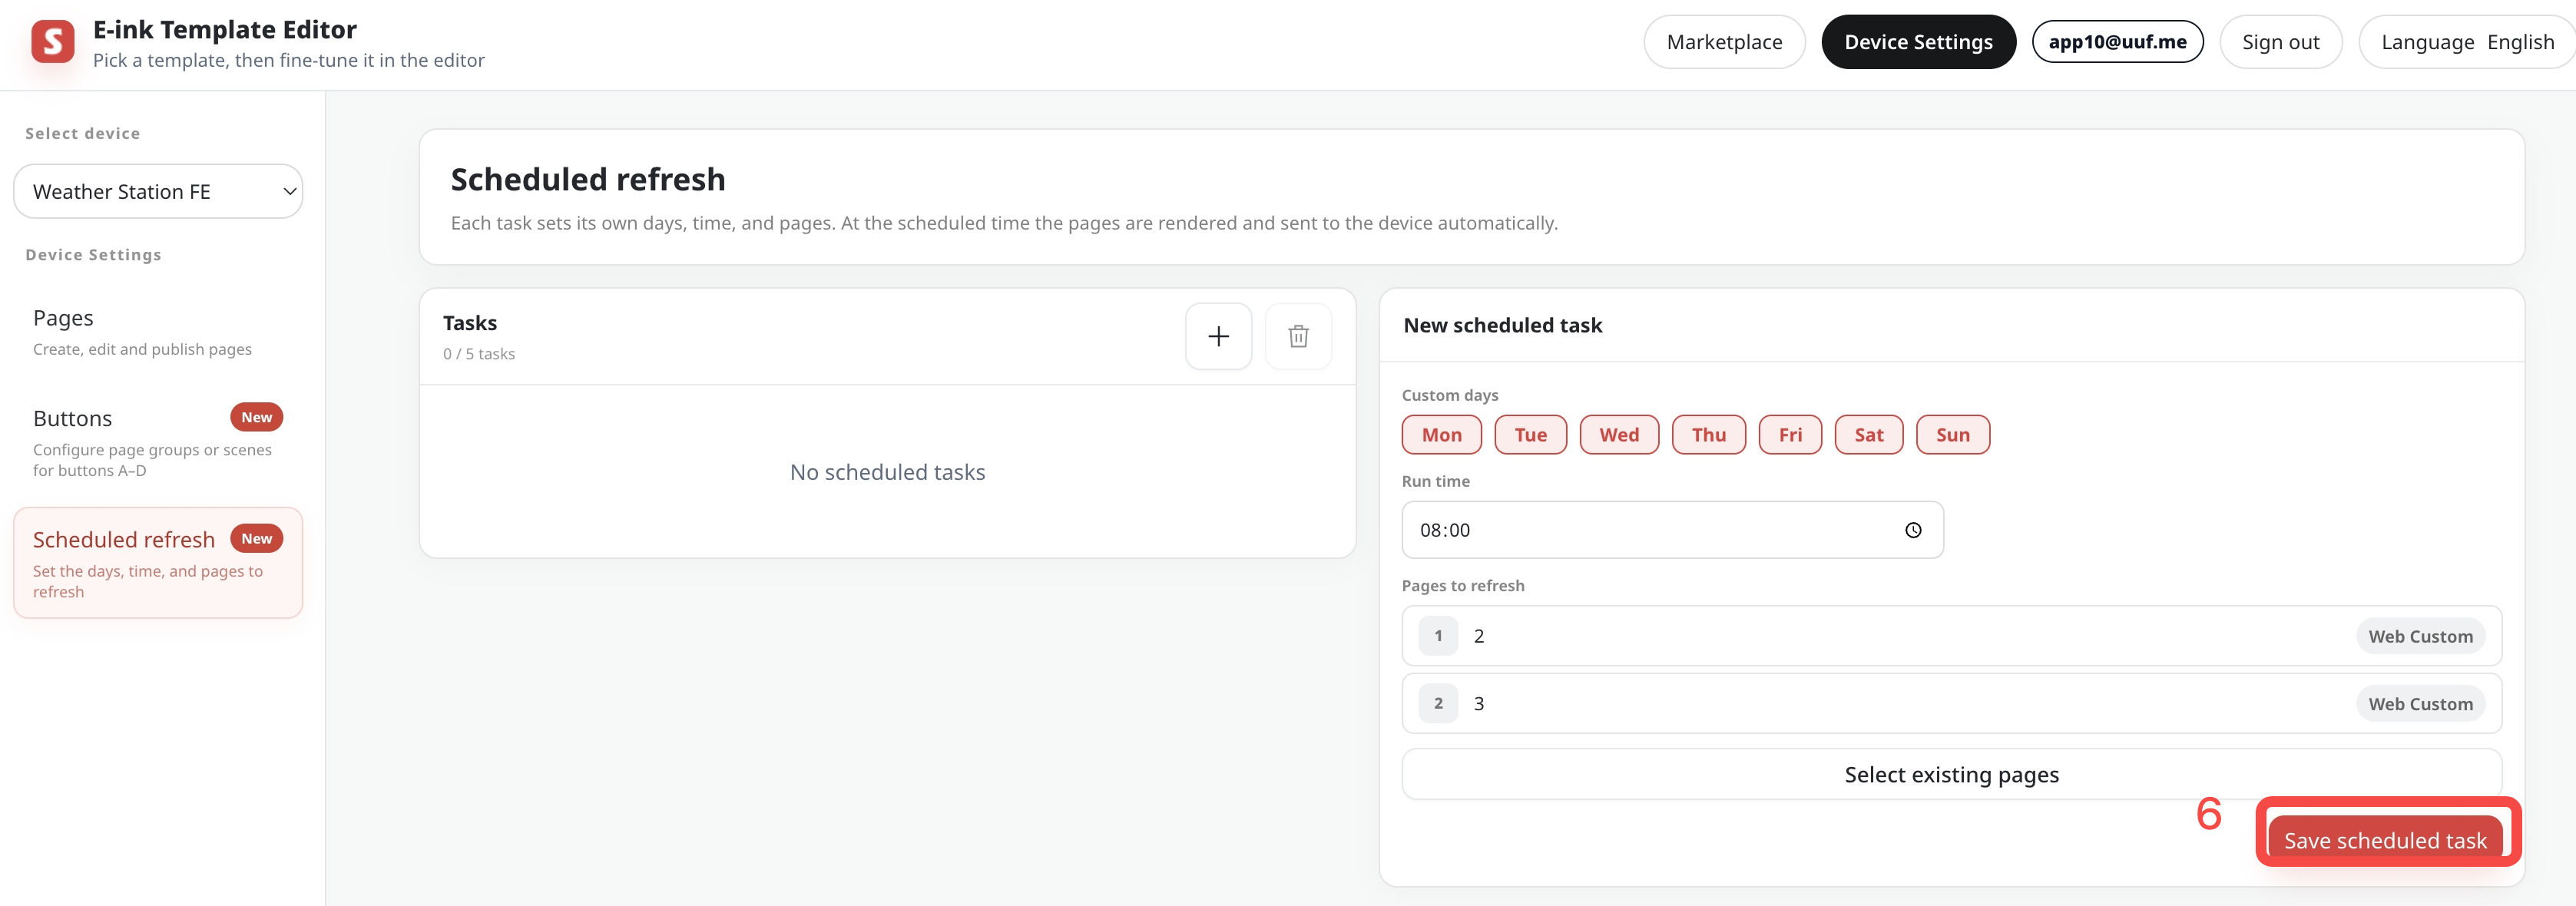The height and width of the screenshot is (906, 2576).
Task: Open Pages settings section
Action: [x=158, y=332]
